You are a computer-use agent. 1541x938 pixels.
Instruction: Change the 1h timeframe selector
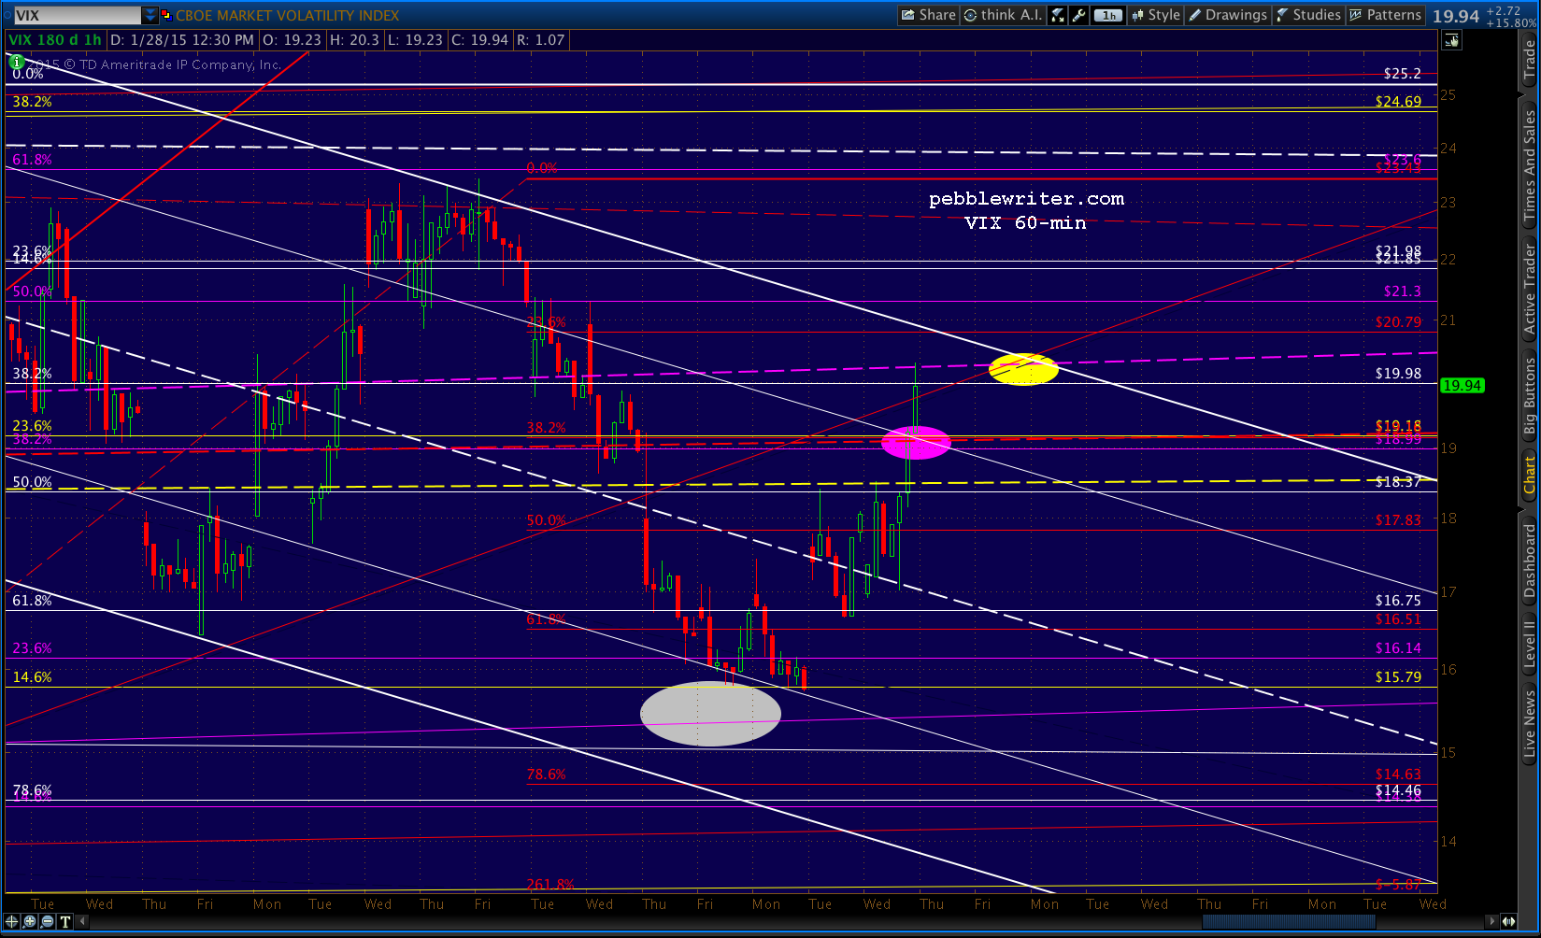tap(1108, 15)
